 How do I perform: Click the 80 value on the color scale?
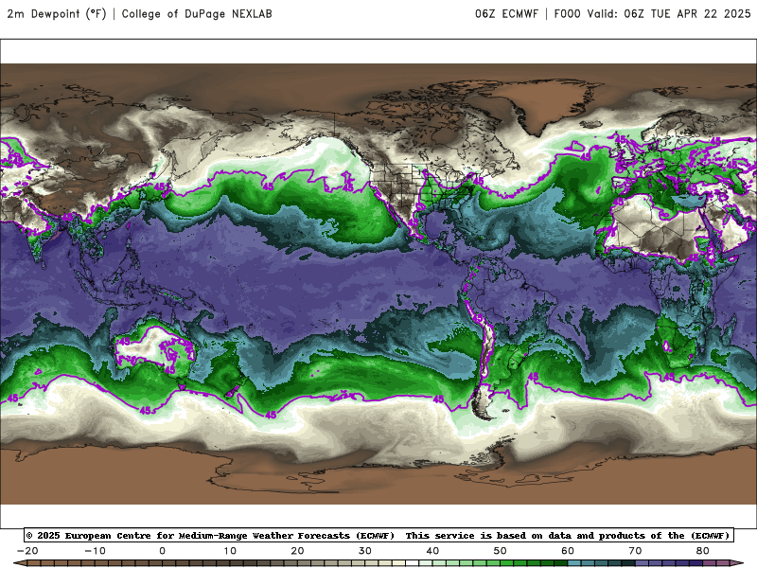703,551
